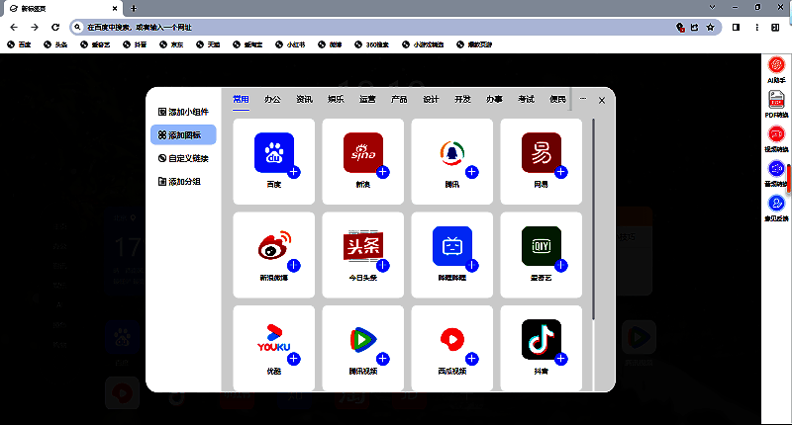
Task: Click the Sina Weibo icon tile
Action: pyautogui.click(x=273, y=246)
